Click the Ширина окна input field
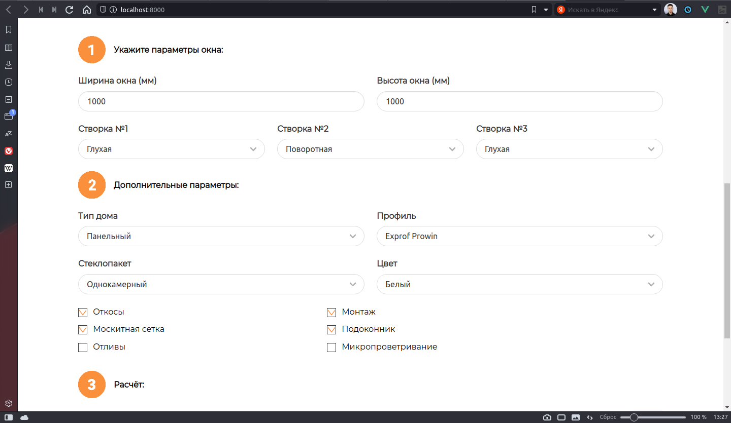The width and height of the screenshot is (731, 423). pyautogui.click(x=221, y=101)
